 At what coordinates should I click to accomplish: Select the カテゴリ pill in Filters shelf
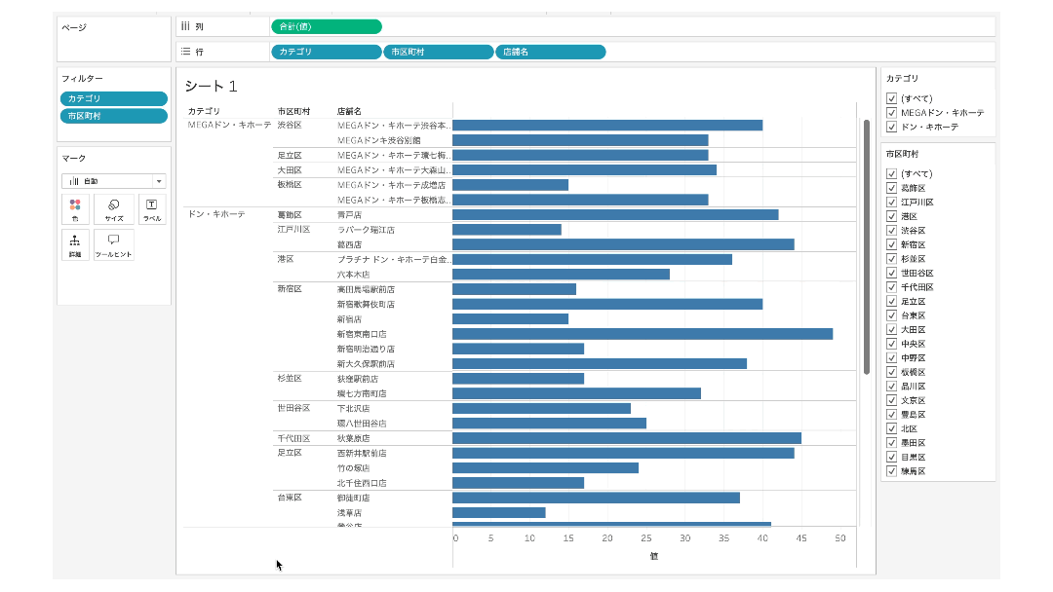click(x=113, y=98)
